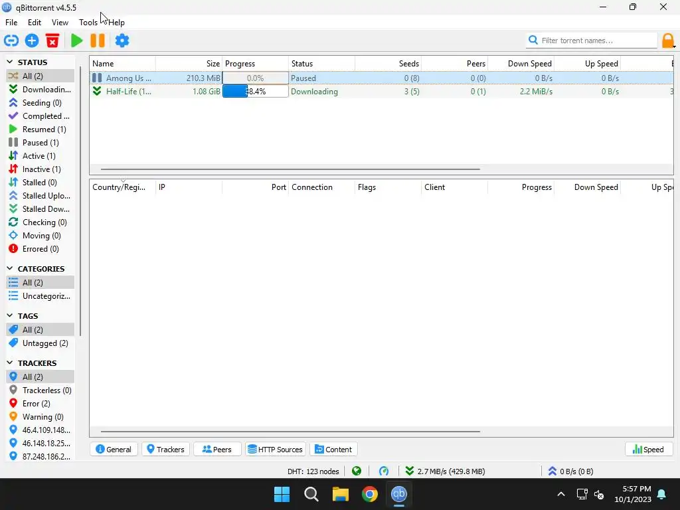Viewport: 680px width, 510px height.
Task: Select tracker 46.4.109.148 in sidebar
Action: click(40, 430)
